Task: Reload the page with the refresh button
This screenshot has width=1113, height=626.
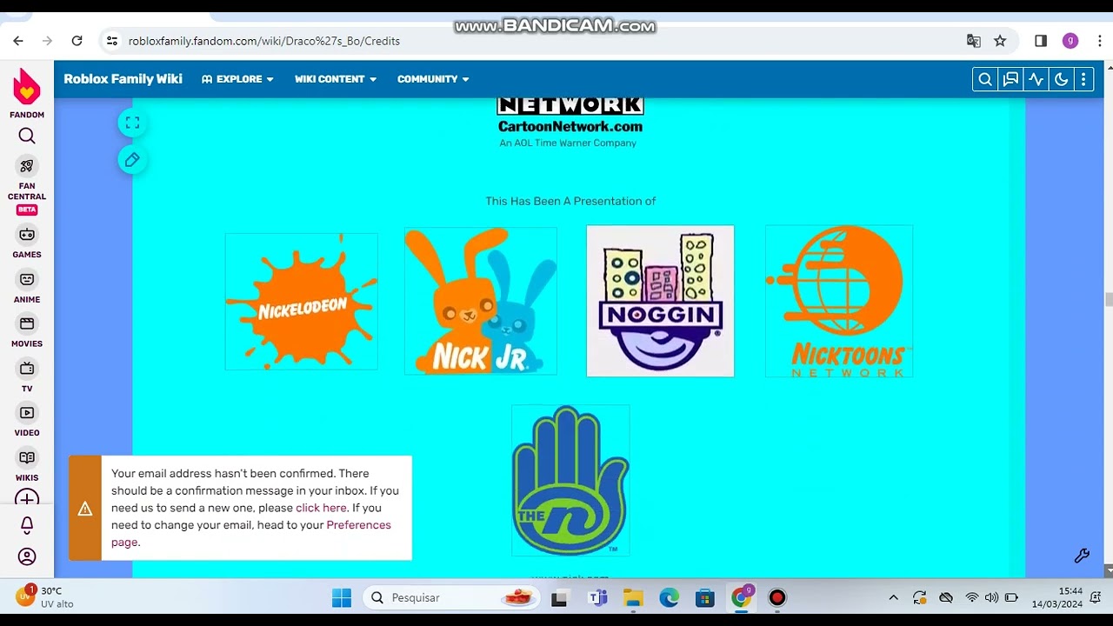Action: click(77, 41)
